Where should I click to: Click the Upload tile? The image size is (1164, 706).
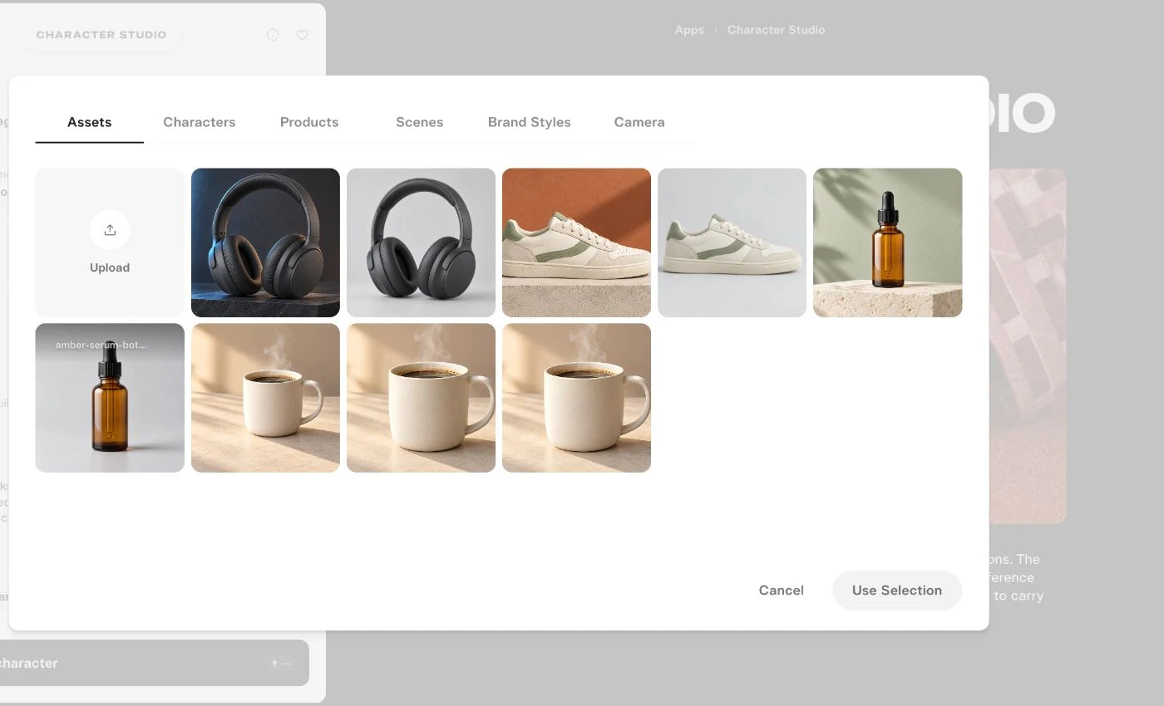click(x=110, y=243)
